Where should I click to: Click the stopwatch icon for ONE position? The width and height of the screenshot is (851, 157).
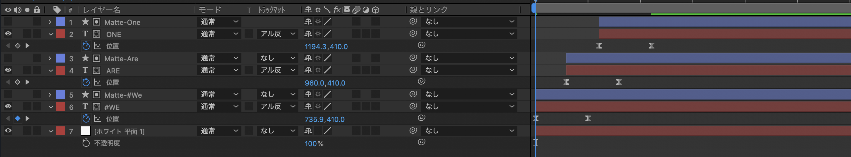[86, 46]
